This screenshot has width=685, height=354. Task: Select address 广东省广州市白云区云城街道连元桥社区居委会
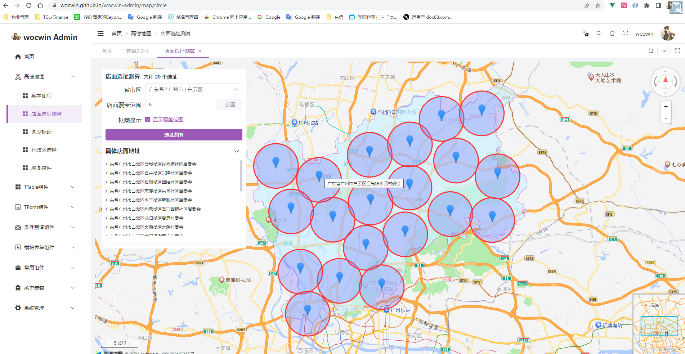click(151, 164)
